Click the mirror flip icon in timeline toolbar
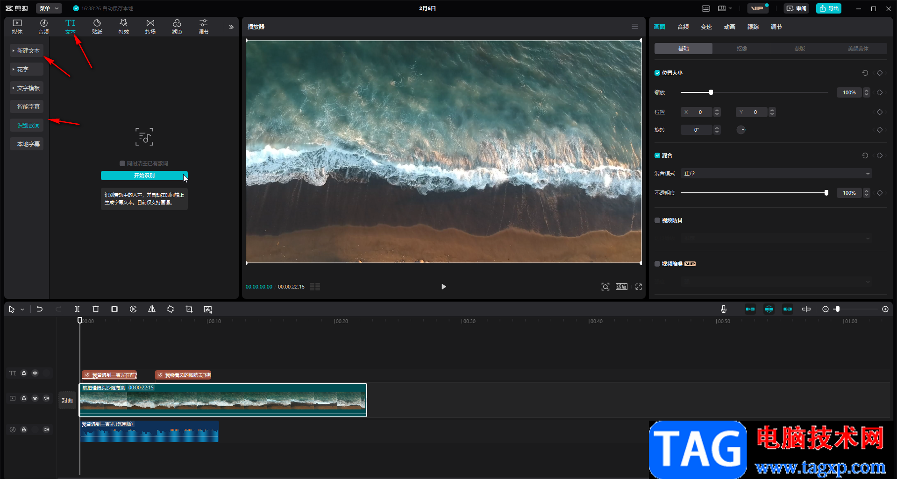The image size is (897, 479). (x=152, y=309)
